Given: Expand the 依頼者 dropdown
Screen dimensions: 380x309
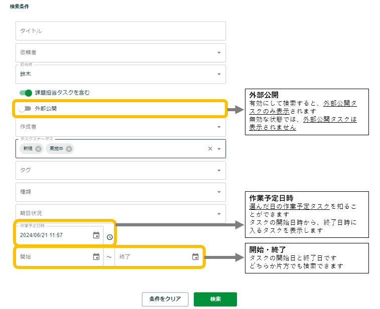Looking at the screenshot, I should coord(219,53).
